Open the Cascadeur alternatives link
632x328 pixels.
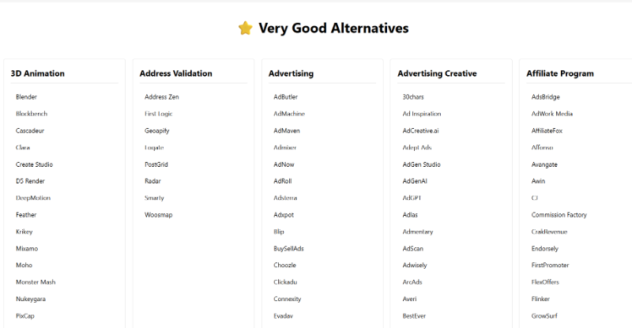pyautogui.click(x=30, y=130)
